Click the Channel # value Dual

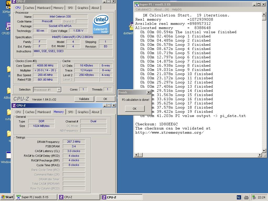[93, 121]
